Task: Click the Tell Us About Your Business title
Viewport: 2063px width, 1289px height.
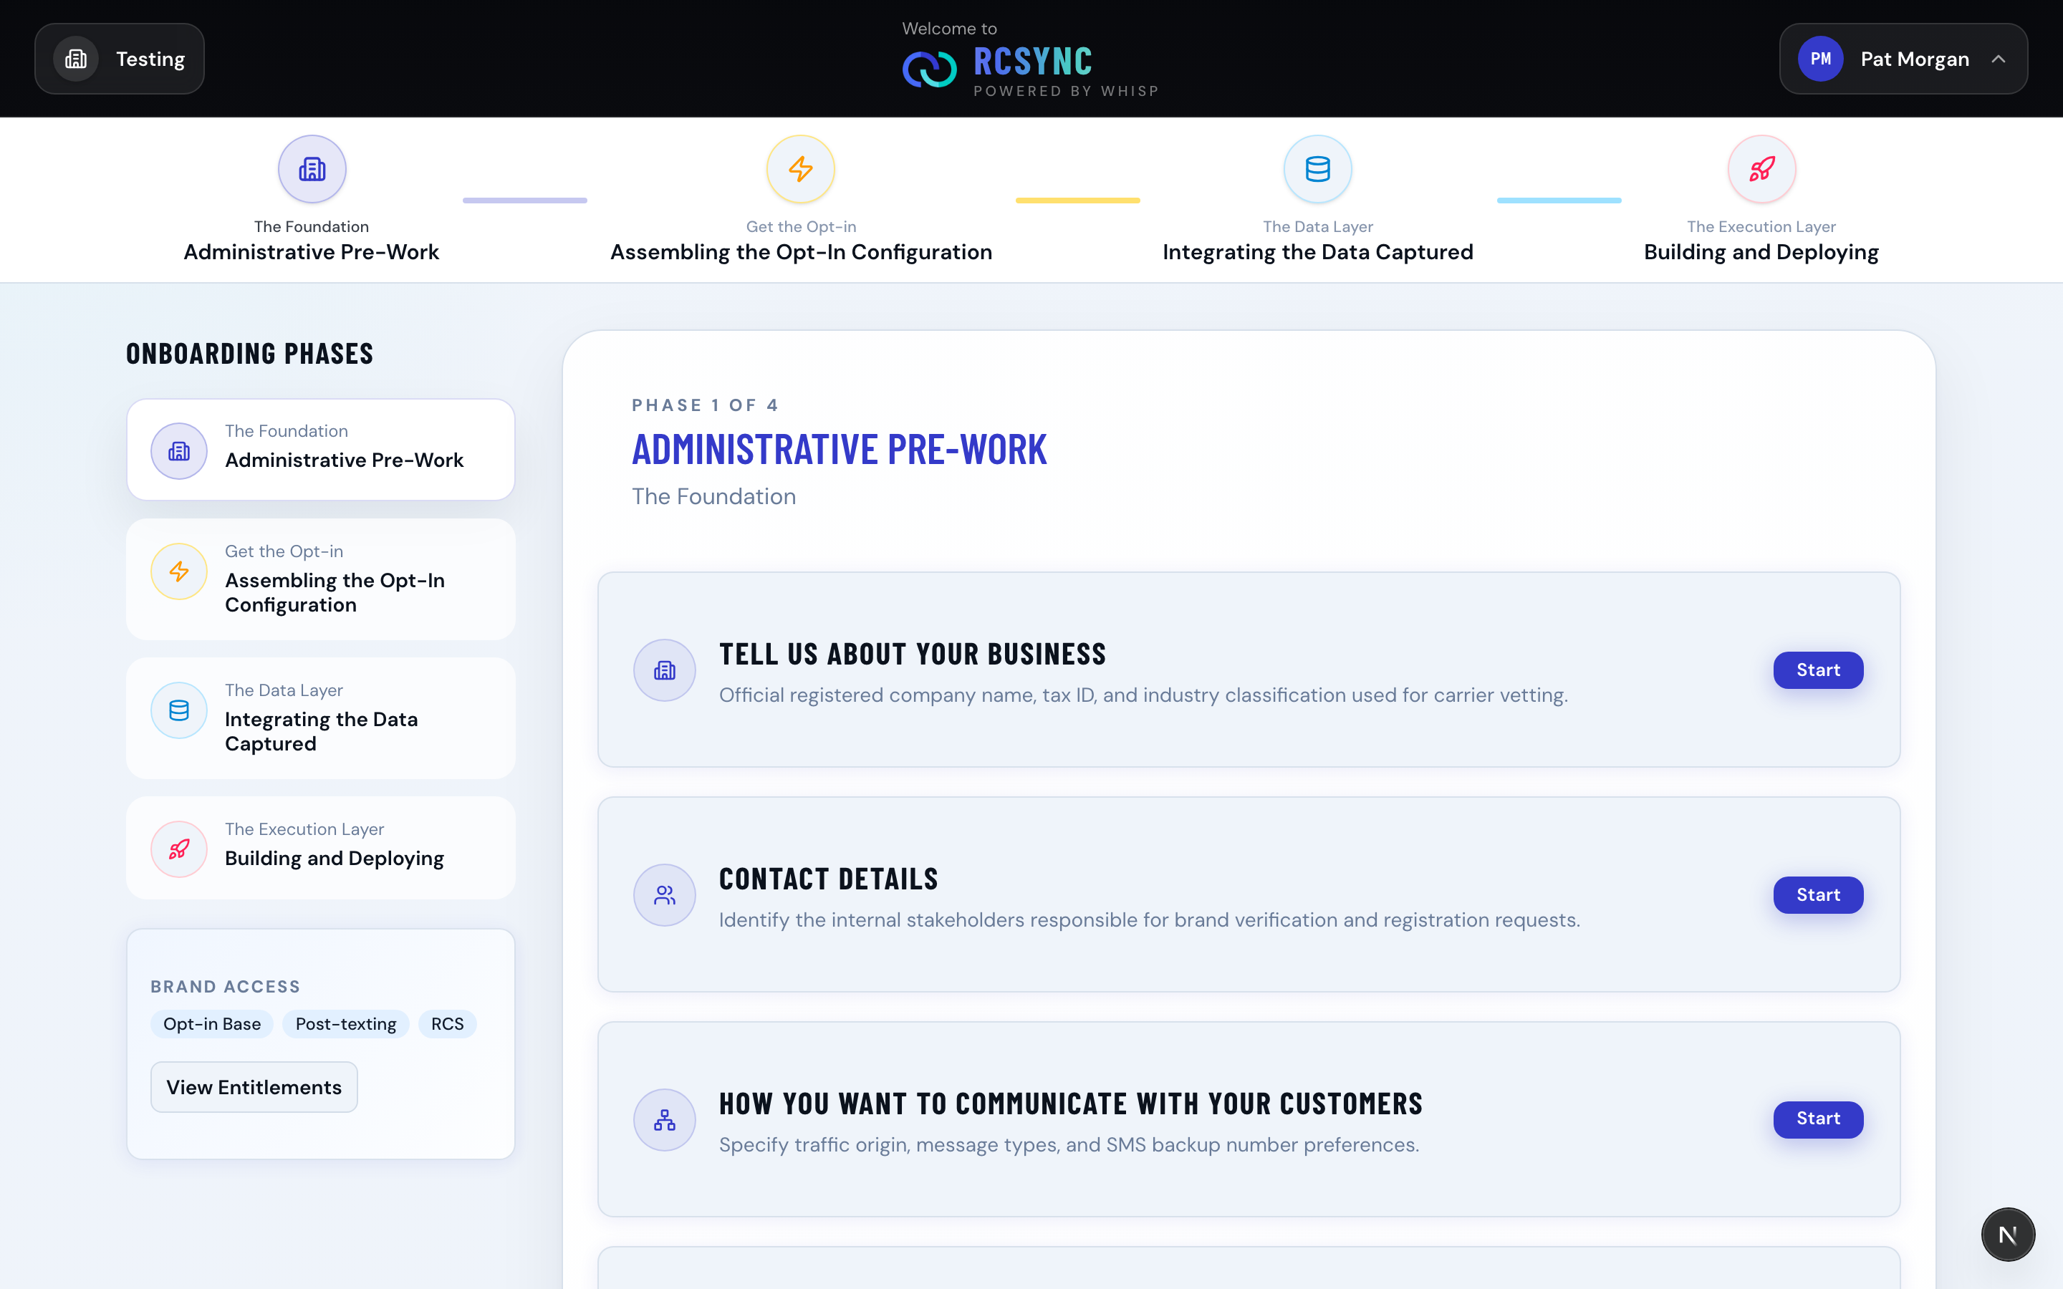Action: [x=912, y=654]
